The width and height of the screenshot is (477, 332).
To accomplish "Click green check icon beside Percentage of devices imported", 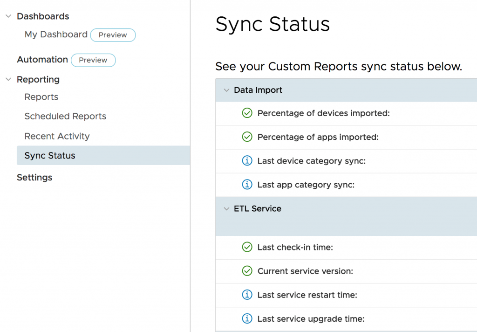I will coord(247,113).
